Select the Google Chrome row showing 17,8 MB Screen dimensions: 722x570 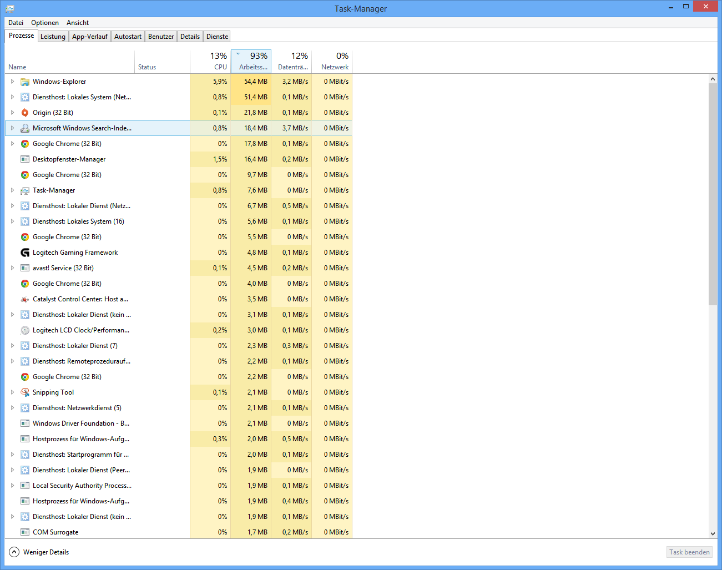(179, 144)
